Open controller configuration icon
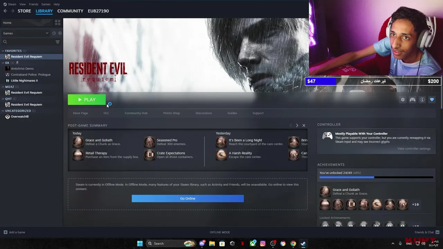Viewport: 443px width, 249px height. click(413, 100)
